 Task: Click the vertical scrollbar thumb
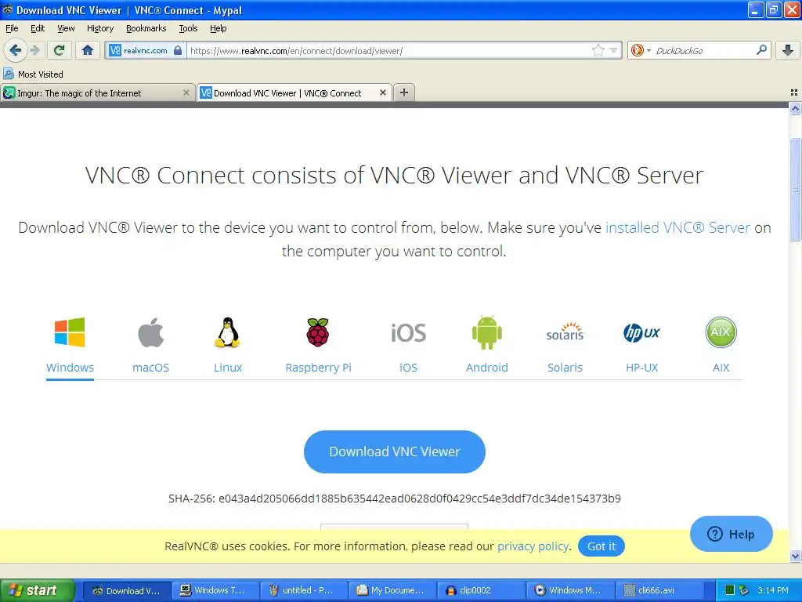point(795,190)
